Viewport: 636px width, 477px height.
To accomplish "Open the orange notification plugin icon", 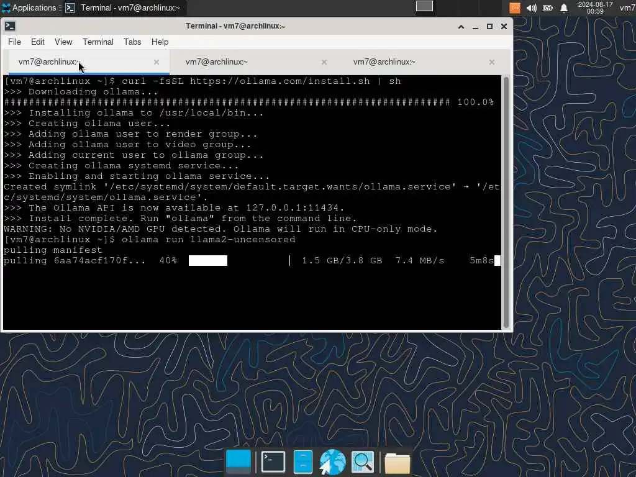I will click(x=514, y=7).
